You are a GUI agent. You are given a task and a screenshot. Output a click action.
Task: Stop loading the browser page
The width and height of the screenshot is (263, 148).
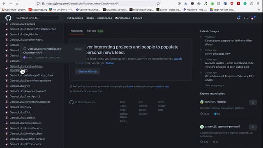[17, 4]
